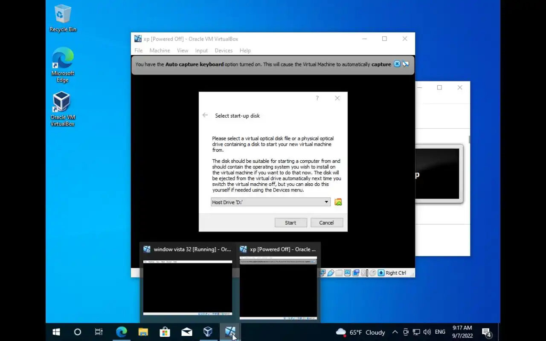Open Recycle Bin on the desktop
Image resolution: width=546 pixels, height=341 pixels.
click(63, 19)
